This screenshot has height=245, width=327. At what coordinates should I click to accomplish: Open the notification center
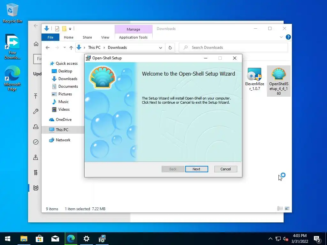[x=317, y=239]
